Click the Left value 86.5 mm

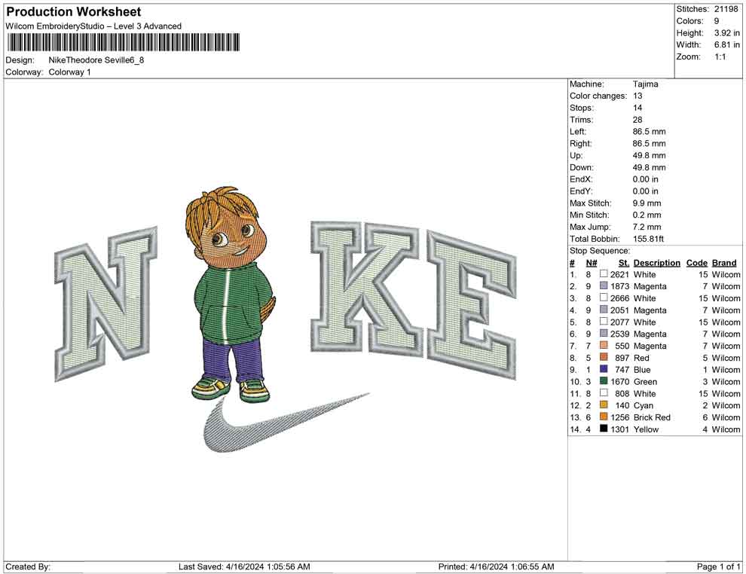tap(649, 131)
